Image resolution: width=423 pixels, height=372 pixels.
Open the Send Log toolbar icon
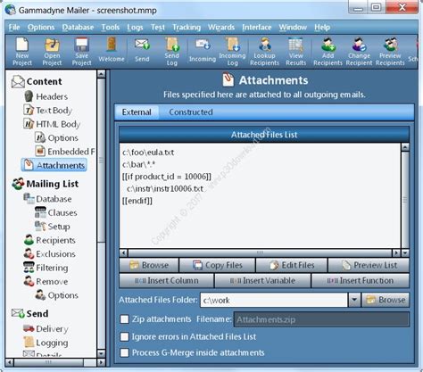click(172, 52)
